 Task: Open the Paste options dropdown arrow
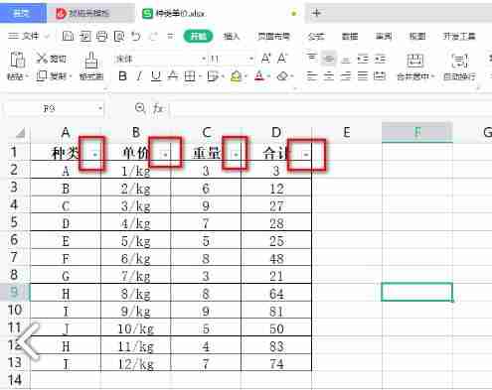27,76
